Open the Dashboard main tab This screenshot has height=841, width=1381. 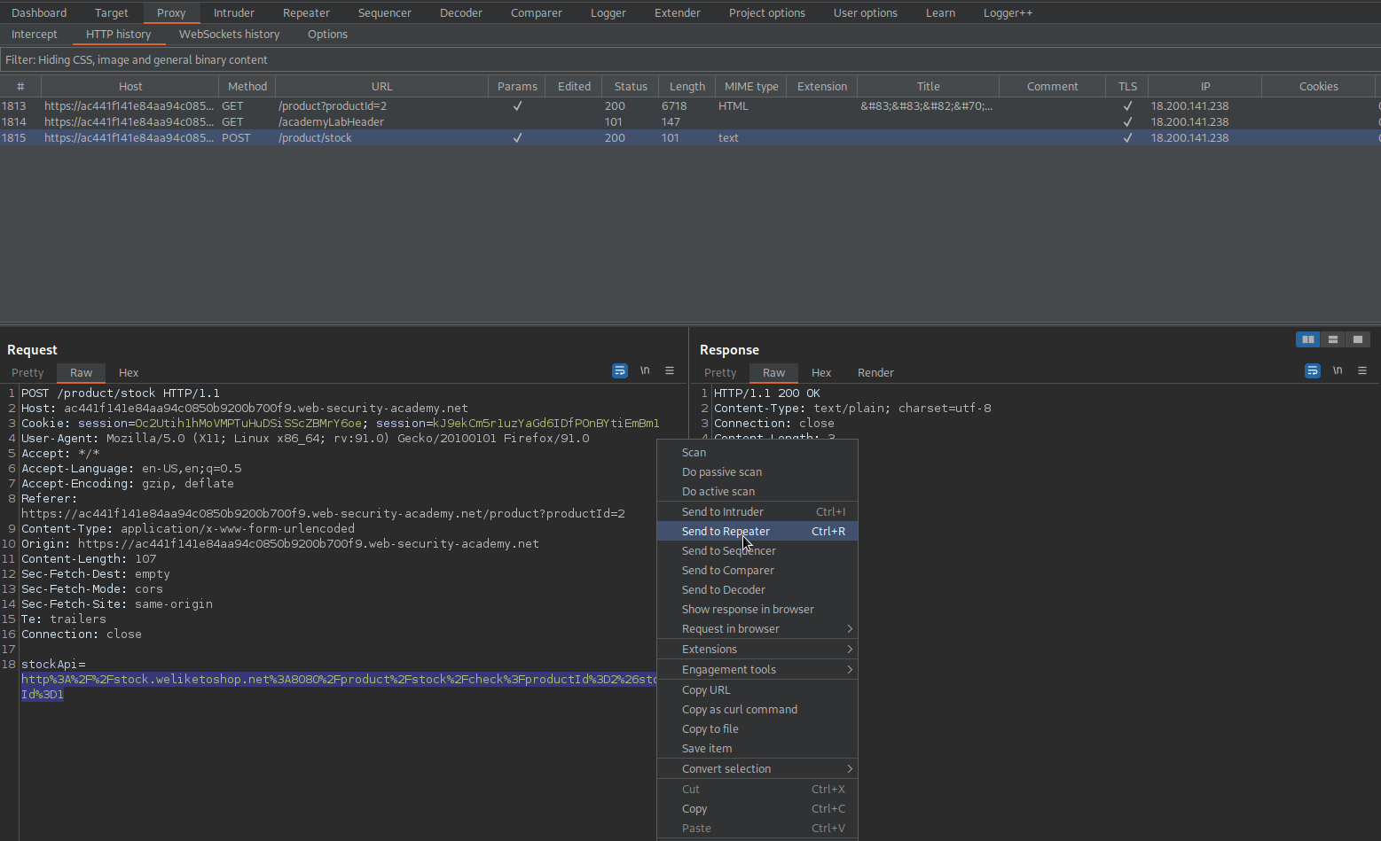[39, 12]
